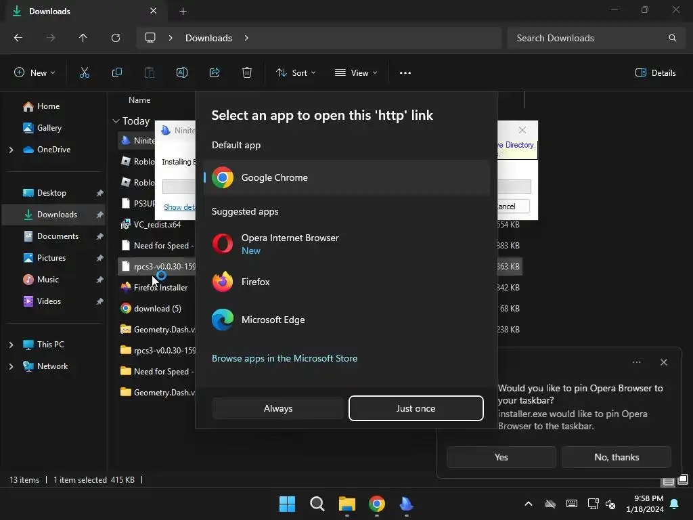Viewport: 693px width, 520px height.
Task: Open Google Chrome from taskbar
Action: 376,504
